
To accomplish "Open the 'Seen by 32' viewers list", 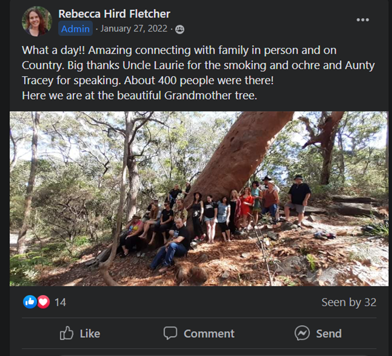I will 349,302.
